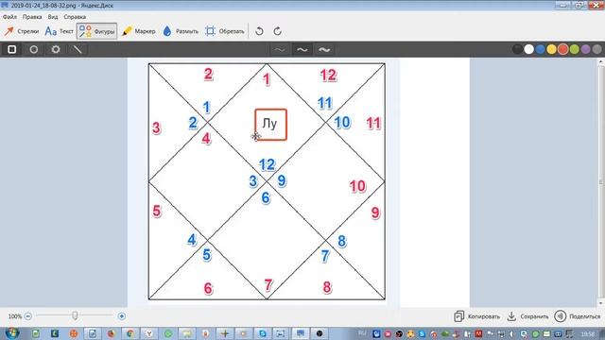Pick the purple color swatch

(x=586, y=49)
